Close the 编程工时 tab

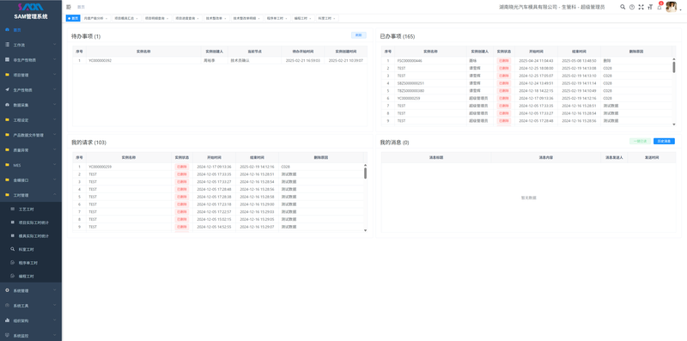311,18
